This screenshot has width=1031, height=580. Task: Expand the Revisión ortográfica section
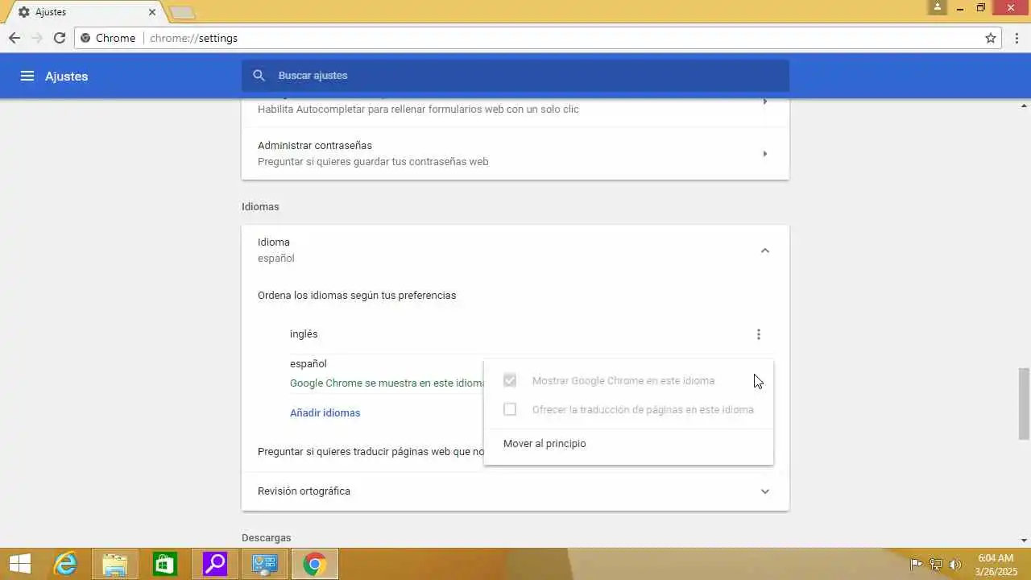point(765,491)
